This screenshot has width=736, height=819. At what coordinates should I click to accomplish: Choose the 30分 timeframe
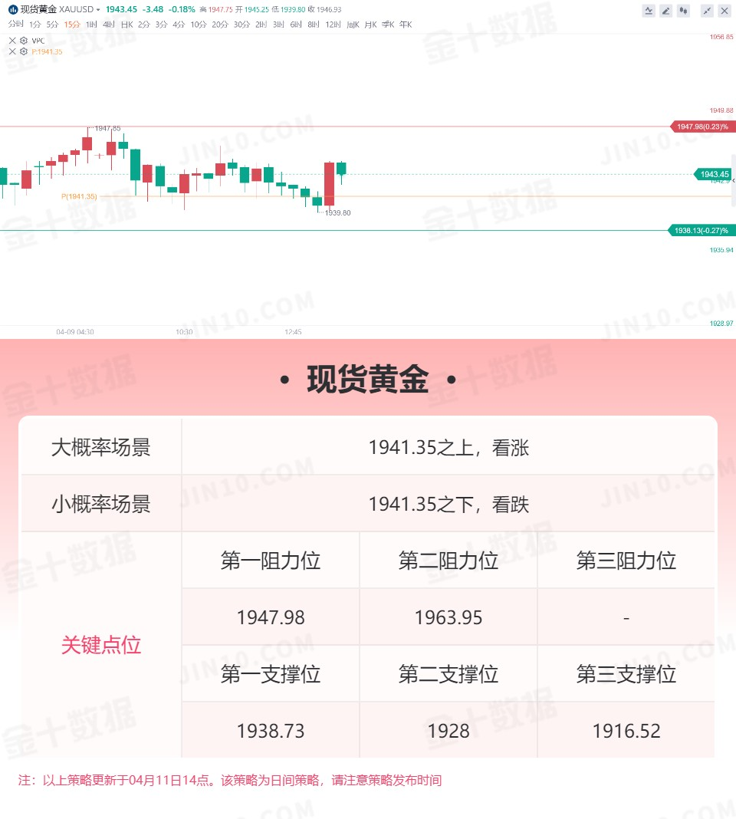click(242, 24)
